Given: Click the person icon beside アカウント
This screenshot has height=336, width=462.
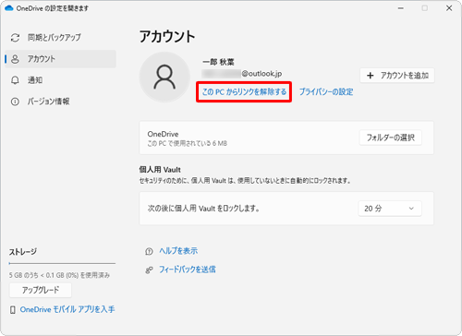Looking at the screenshot, I should click(x=15, y=59).
